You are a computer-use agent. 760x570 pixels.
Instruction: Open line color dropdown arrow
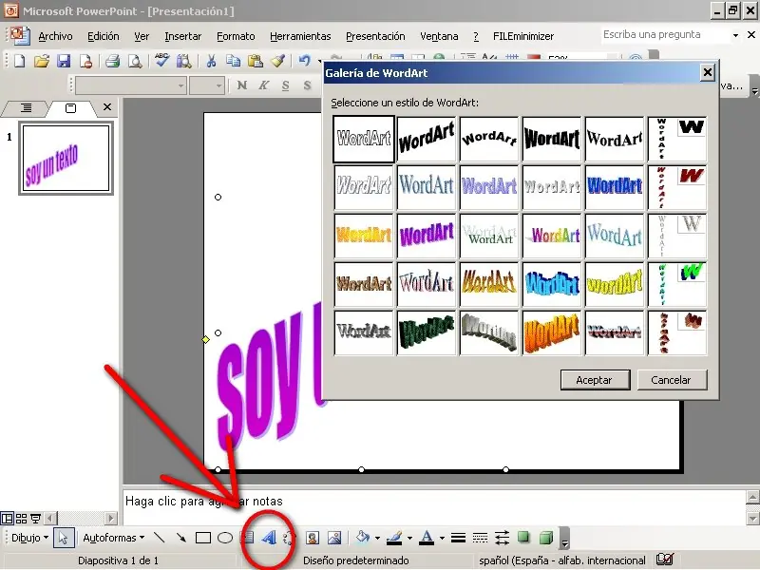coord(409,538)
